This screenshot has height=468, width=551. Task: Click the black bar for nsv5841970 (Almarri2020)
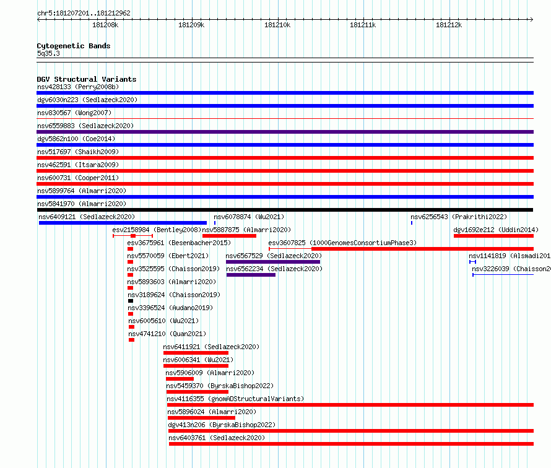(x=285, y=210)
